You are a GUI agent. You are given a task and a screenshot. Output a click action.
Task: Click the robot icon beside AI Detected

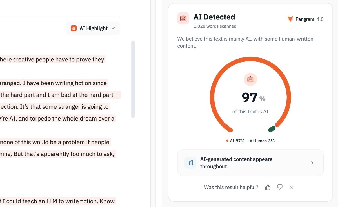pos(183,18)
